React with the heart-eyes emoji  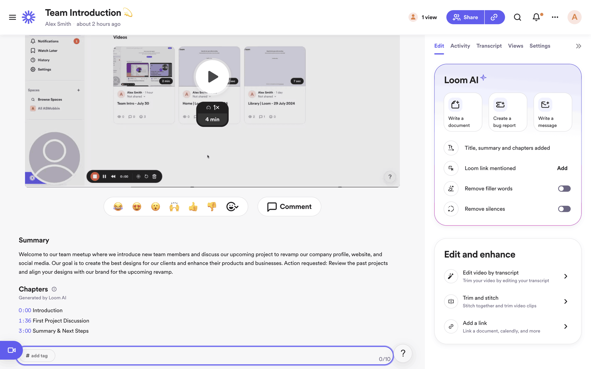click(x=137, y=207)
